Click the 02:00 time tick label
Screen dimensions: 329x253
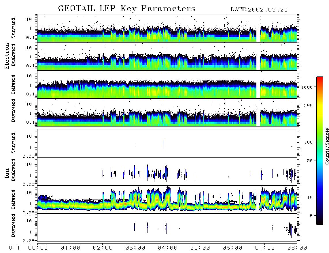click(103, 248)
